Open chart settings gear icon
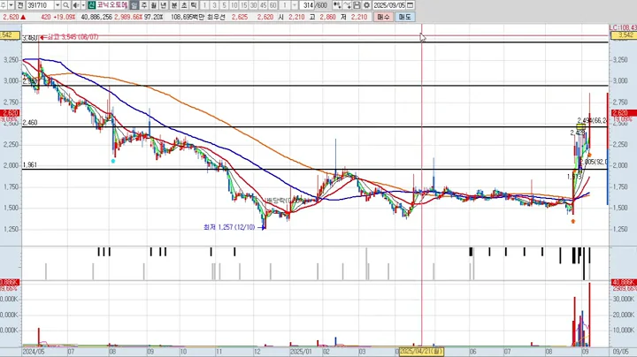 [366, 5]
